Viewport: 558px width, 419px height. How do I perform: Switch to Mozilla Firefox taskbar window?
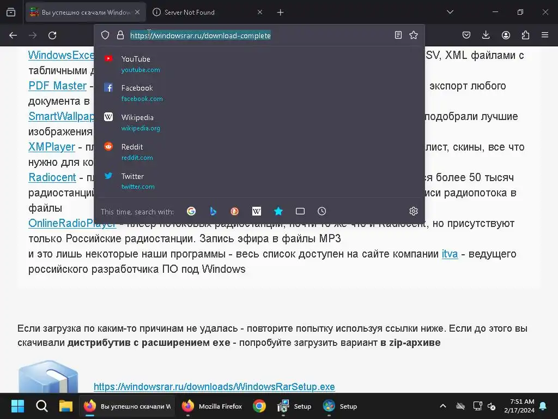pos(212,406)
